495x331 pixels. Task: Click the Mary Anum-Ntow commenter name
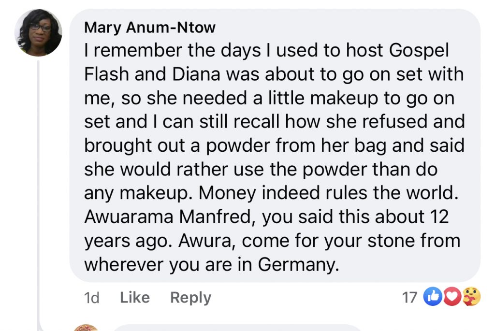(x=149, y=28)
